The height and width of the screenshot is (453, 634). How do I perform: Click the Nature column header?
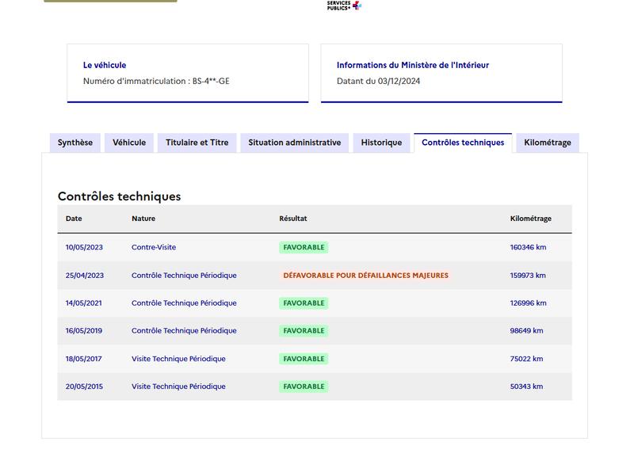click(x=143, y=219)
